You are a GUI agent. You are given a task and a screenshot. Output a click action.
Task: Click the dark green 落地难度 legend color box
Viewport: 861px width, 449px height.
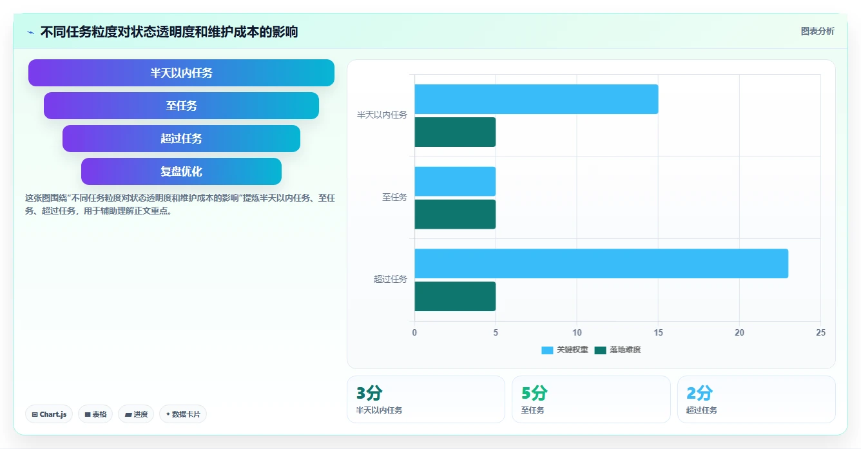tap(600, 350)
